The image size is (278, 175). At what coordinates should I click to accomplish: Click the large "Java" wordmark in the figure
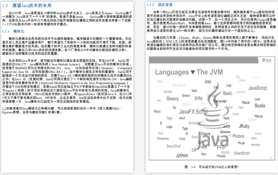(x=214, y=141)
